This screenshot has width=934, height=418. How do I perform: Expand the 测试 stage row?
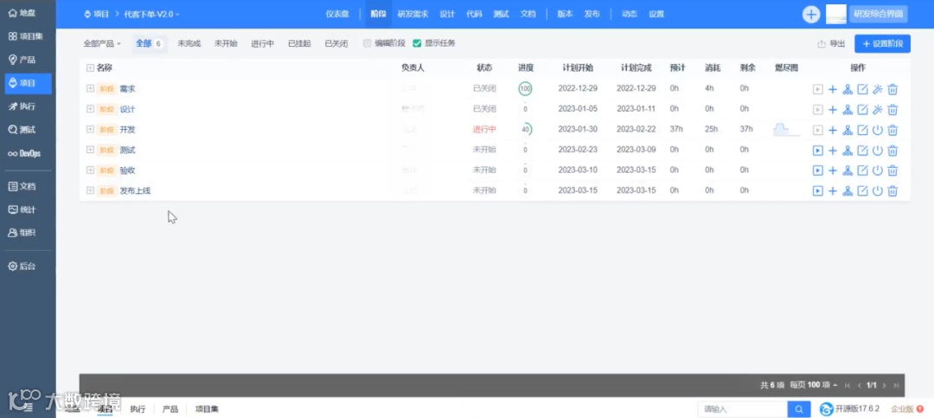coord(91,150)
